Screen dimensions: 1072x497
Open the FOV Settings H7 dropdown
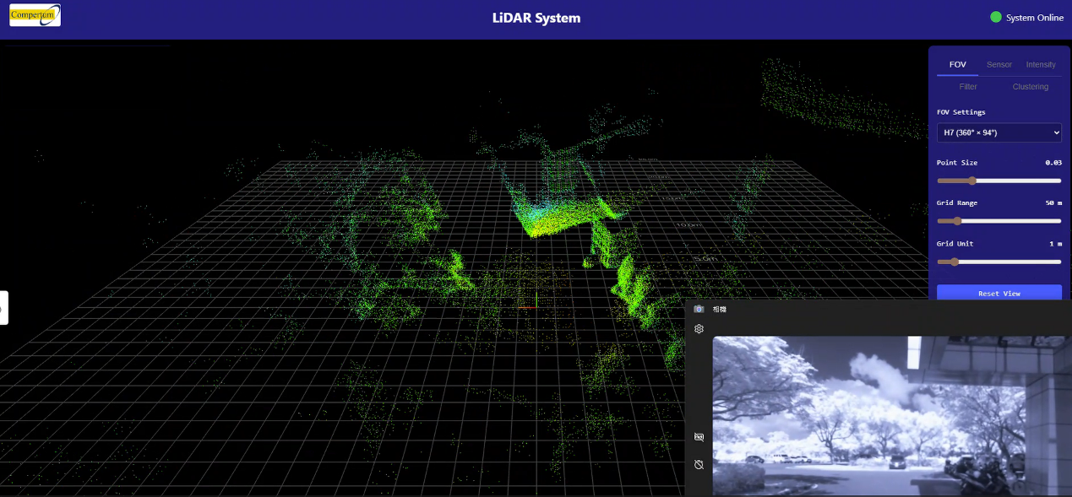pos(999,132)
